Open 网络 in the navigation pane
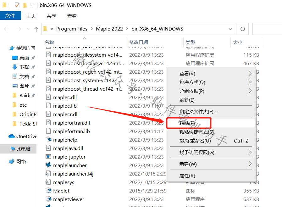The height and width of the screenshot is (207, 282). 17,161
